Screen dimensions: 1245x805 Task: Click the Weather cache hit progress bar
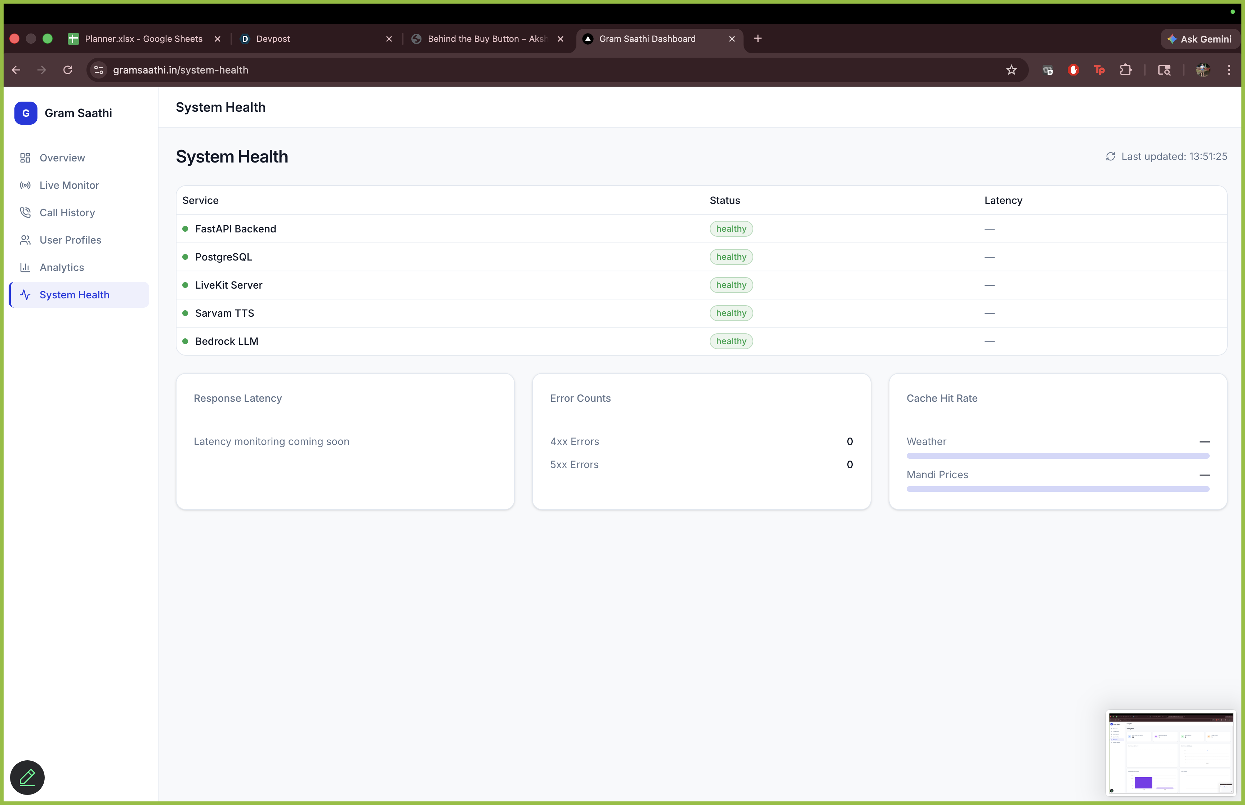(x=1057, y=456)
